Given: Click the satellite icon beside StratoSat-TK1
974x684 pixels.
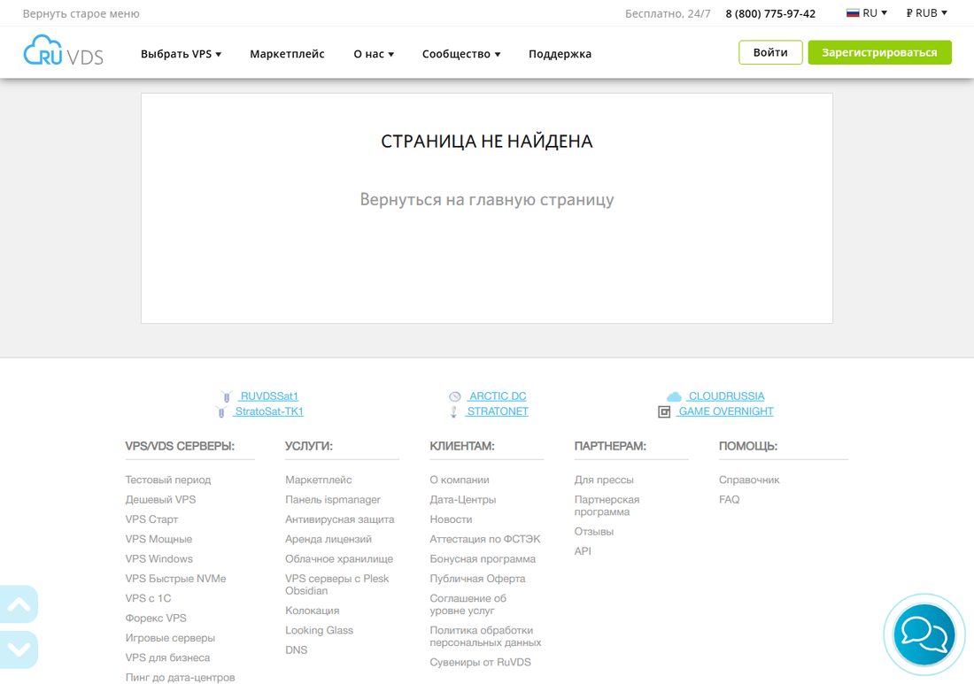Looking at the screenshot, I should [x=221, y=411].
